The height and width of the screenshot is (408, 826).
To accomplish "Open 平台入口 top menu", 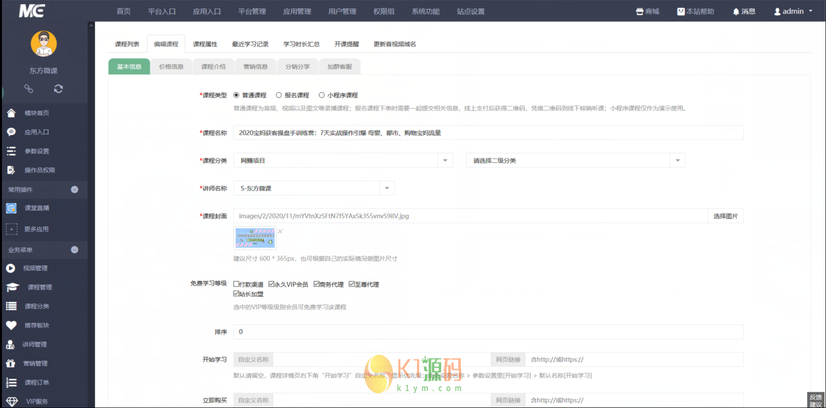I will pyautogui.click(x=162, y=11).
